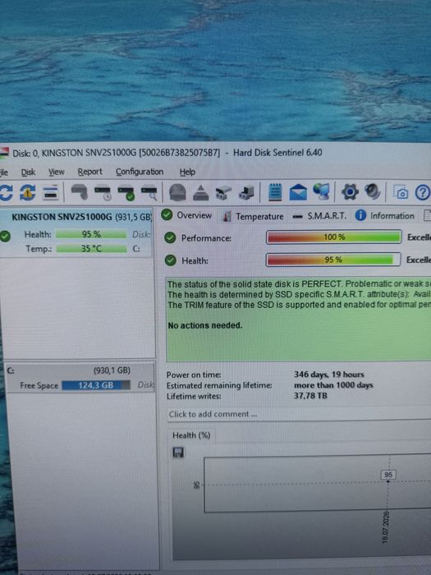Click the disk icon with green check mark

pos(126,193)
